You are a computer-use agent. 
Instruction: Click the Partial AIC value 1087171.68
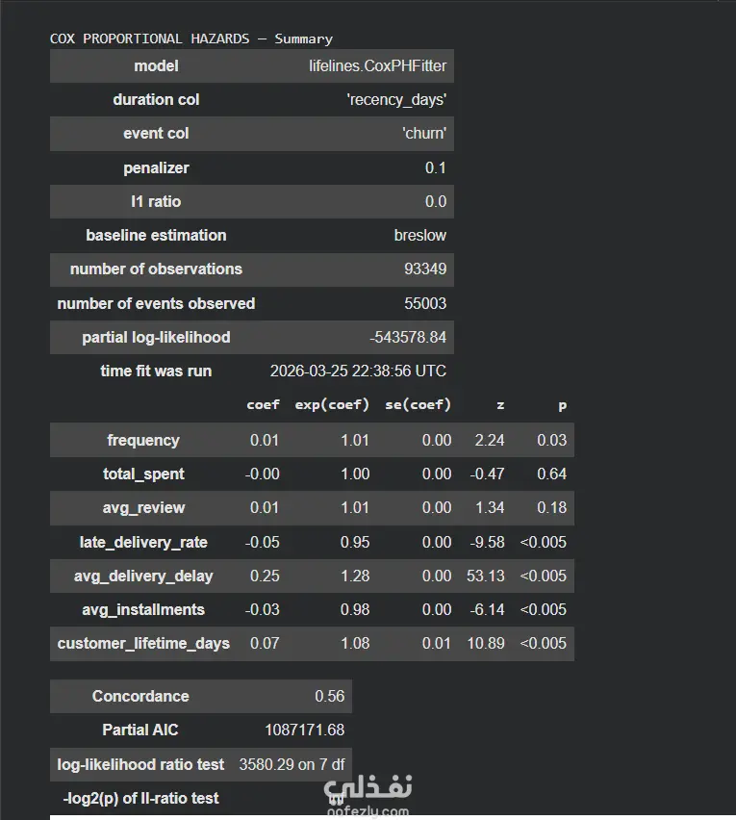[305, 730]
